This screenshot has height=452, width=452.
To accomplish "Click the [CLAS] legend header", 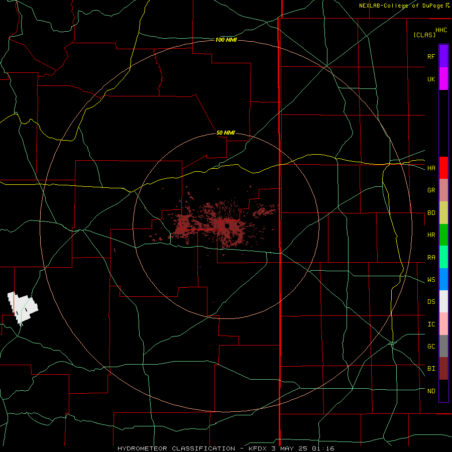I will point(424,35).
